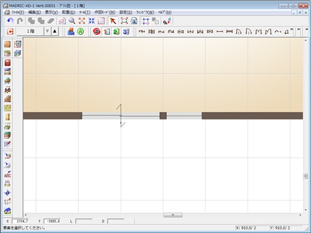Click the vertical scrollbar thumb
The width and height of the screenshot is (311, 233).
[x=305, y=176]
